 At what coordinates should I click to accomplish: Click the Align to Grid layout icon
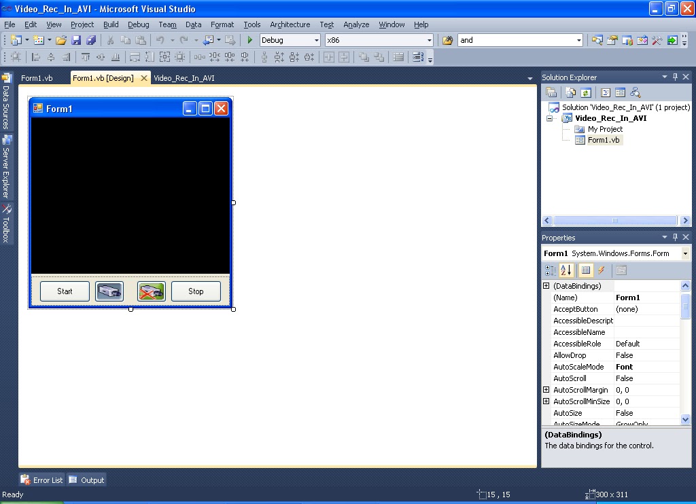16,57
